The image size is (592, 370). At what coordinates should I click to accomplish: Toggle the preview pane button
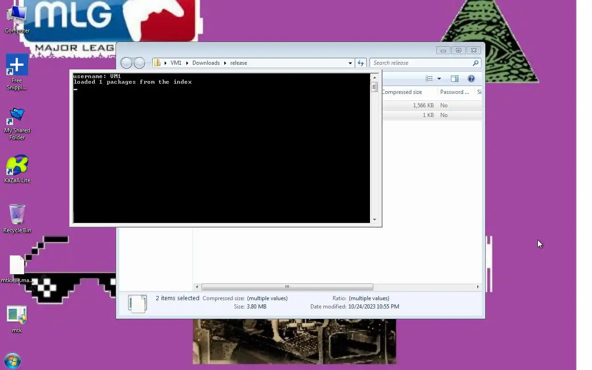coord(455,79)
